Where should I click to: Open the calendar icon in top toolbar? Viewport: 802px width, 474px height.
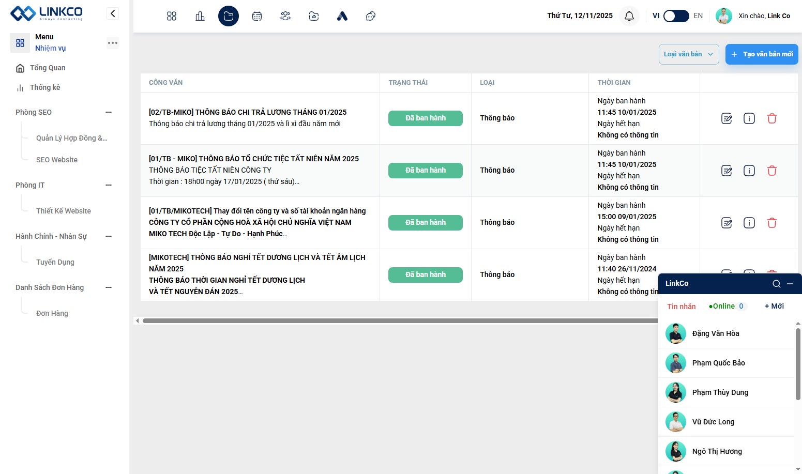257,16
